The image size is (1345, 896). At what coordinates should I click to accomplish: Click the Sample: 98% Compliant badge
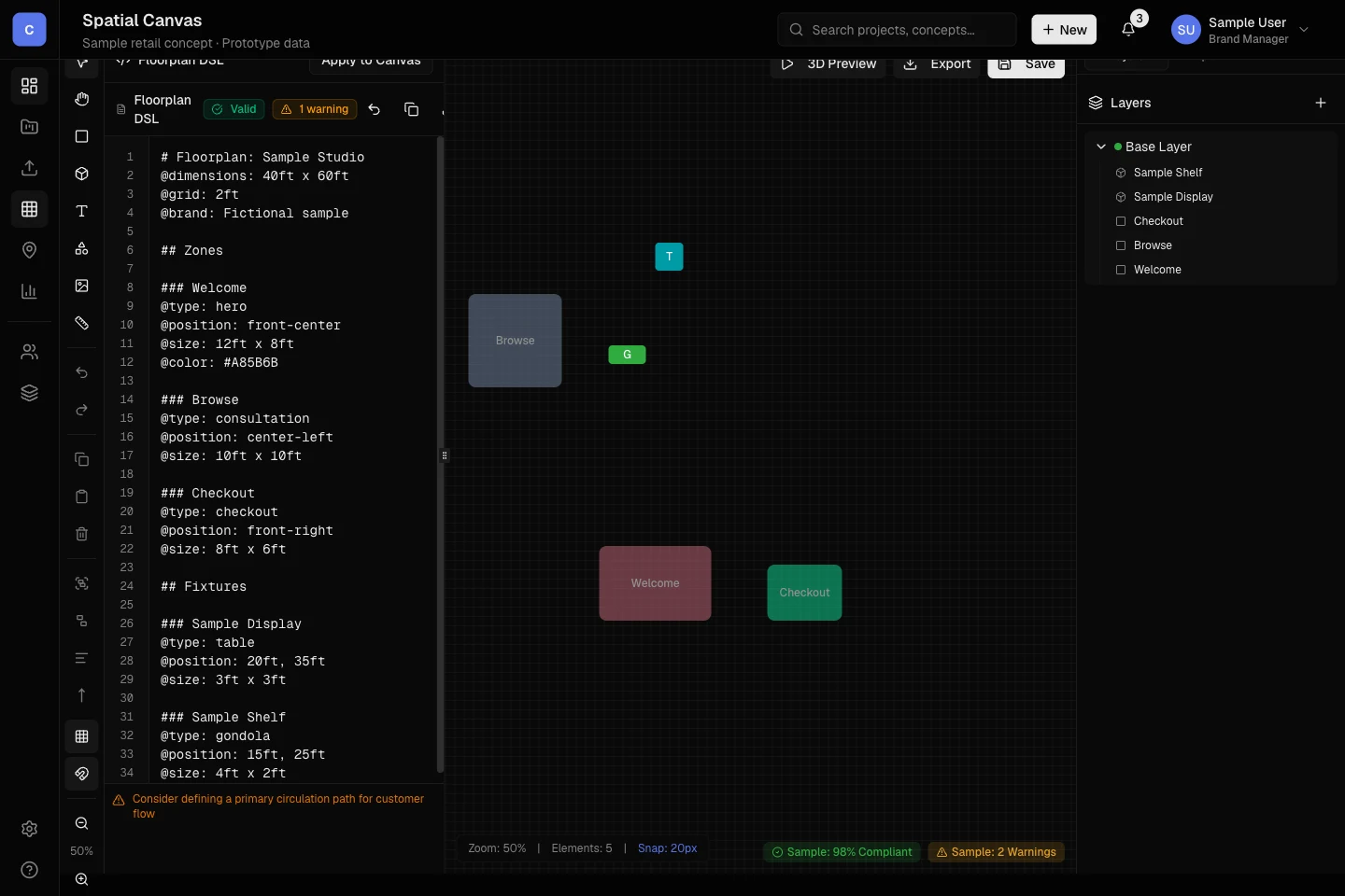point(842,852)
